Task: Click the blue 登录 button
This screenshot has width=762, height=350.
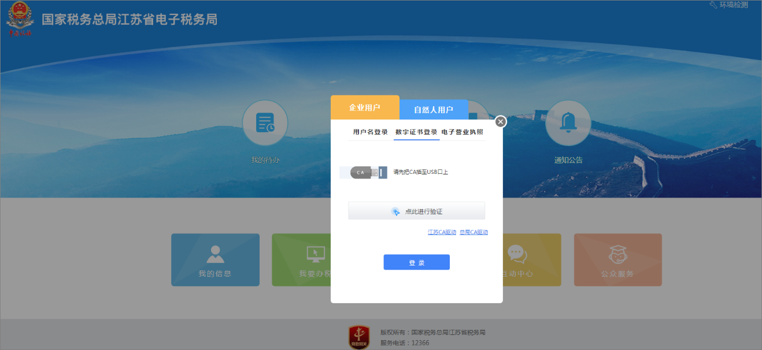Action: [x=416, y=262]
